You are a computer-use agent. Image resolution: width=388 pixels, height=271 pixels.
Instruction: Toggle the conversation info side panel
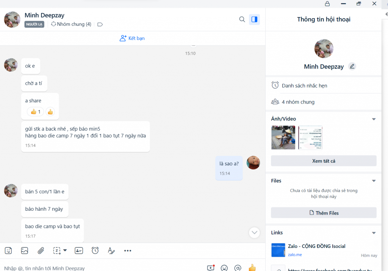coord(254,19)
